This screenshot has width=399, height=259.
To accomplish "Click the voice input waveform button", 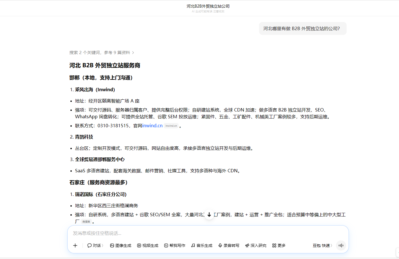I will tap(341, 245).
